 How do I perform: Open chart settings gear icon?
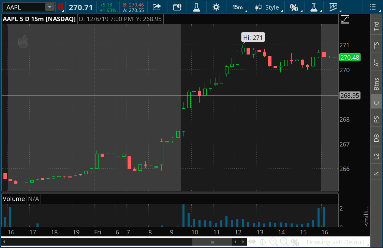pyautogui.click(x=216, y=7)
